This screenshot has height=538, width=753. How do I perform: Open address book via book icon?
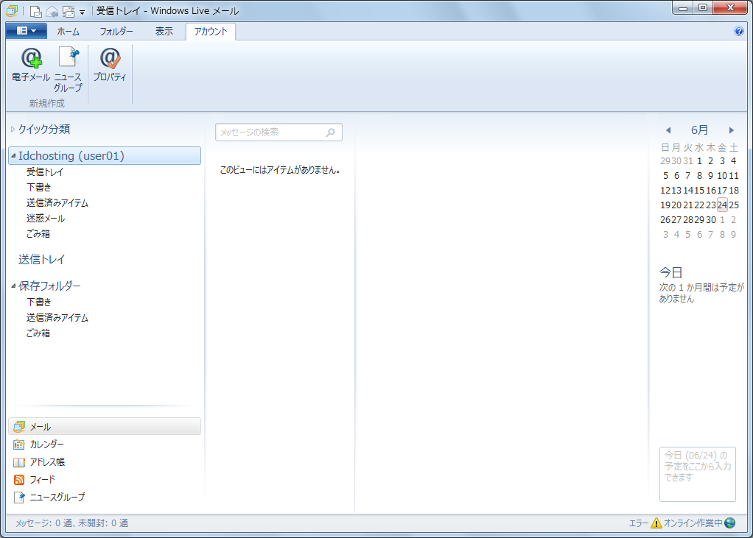pyautogui.click(x=18, y=462)
